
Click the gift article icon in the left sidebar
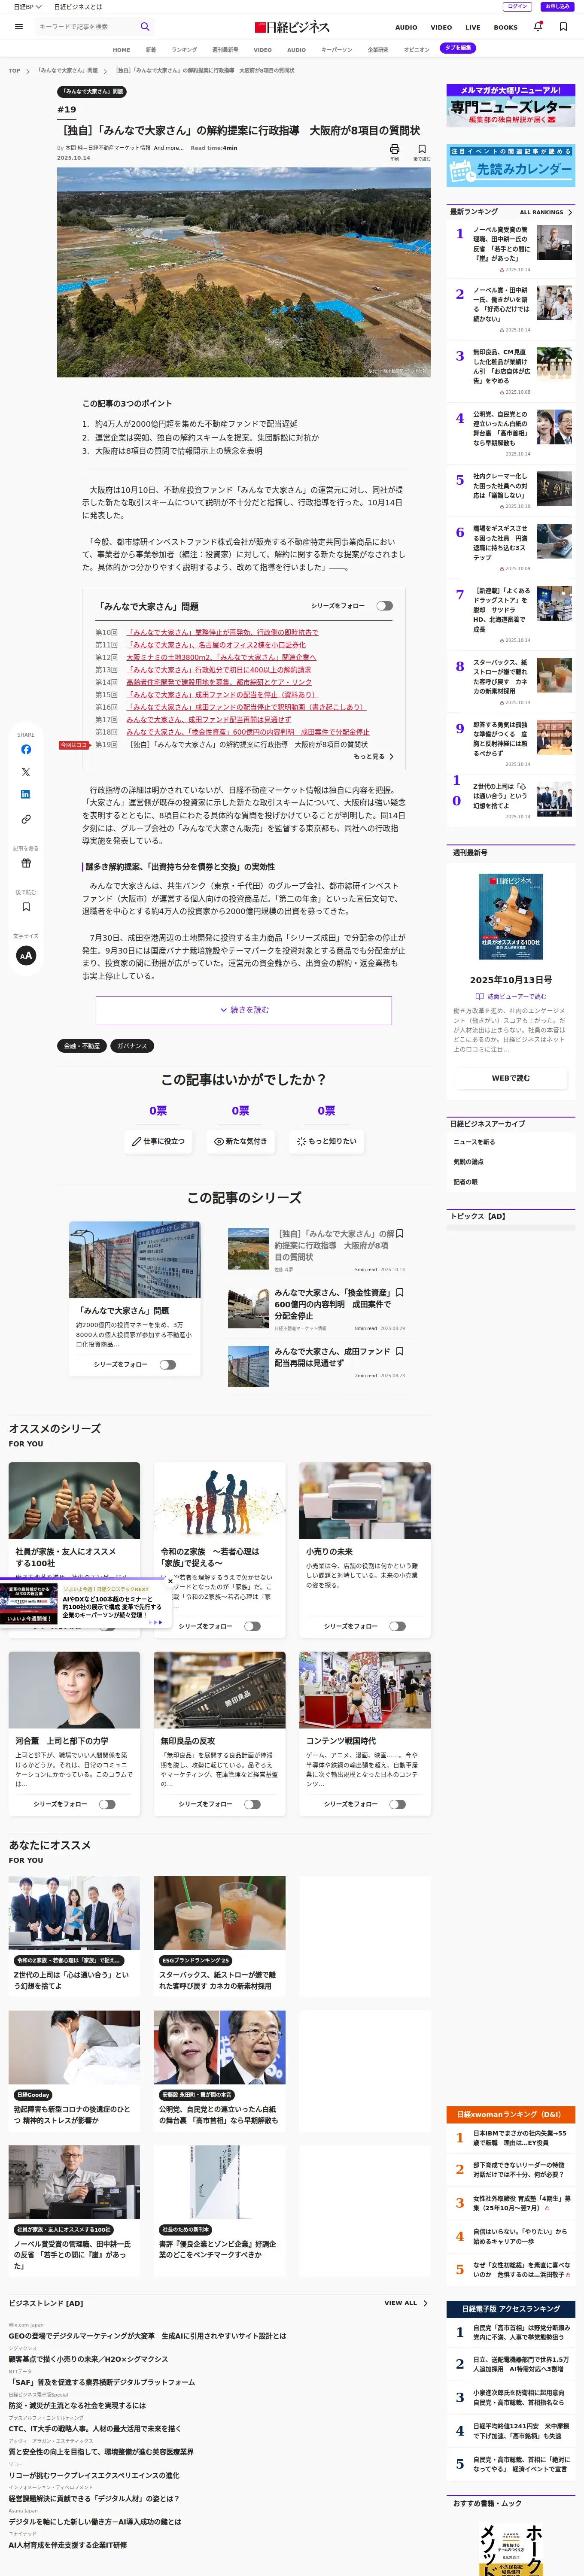[x=26, y=863]
